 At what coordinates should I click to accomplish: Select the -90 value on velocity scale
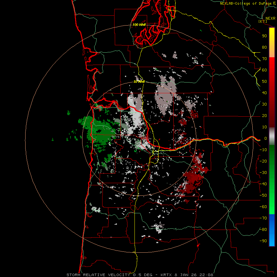(x=263, y=241)
